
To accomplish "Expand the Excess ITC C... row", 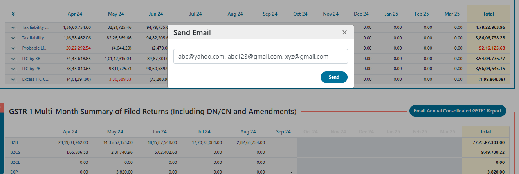I will pyautogui.click(x=13, y=79).
